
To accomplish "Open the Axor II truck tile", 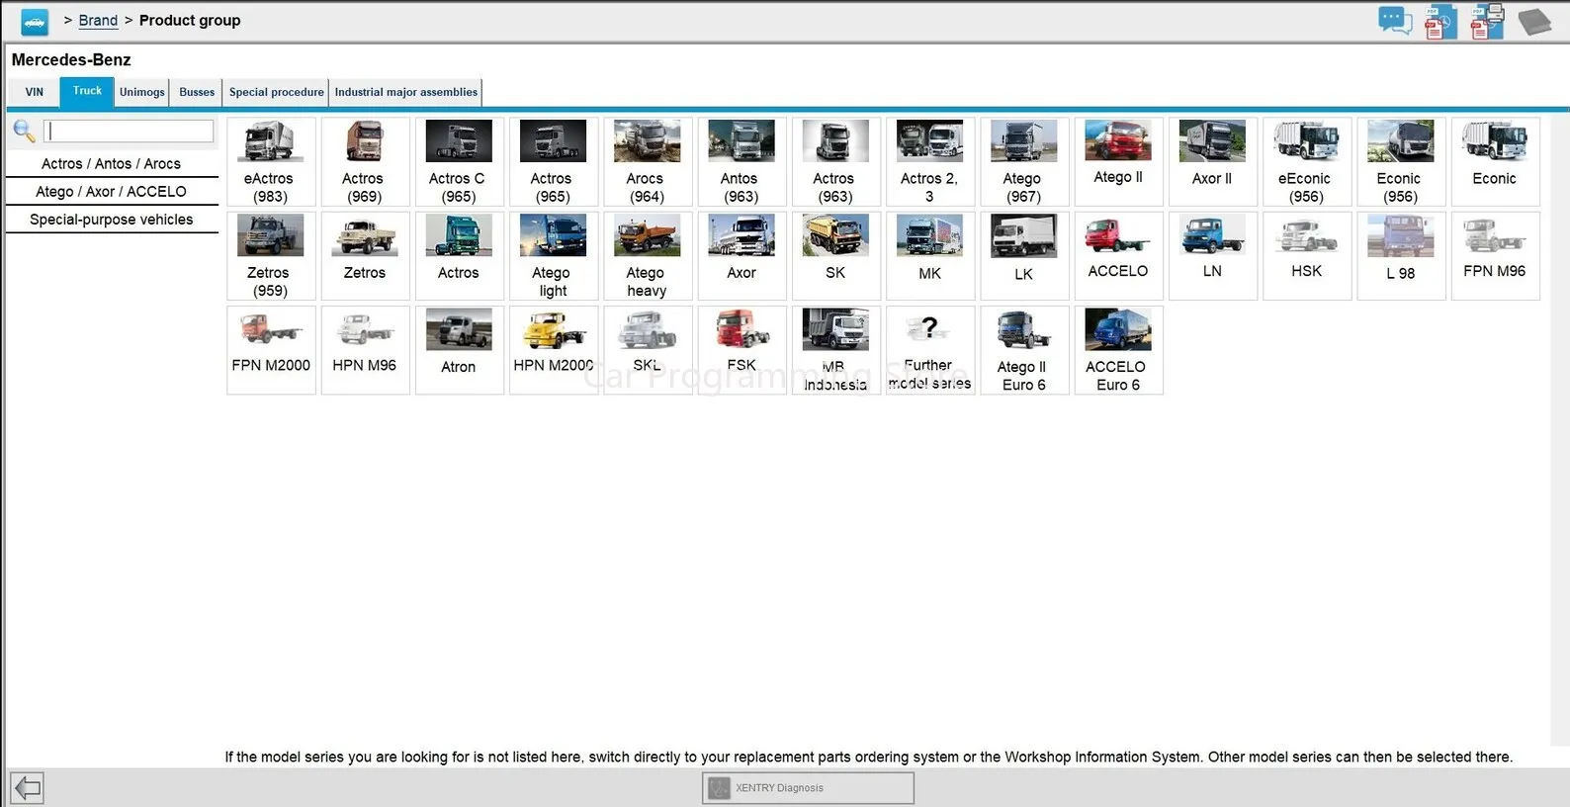I will coord(1212,161).
